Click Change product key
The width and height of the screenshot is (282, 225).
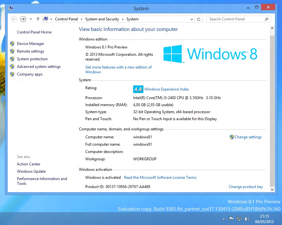(246, 187)
